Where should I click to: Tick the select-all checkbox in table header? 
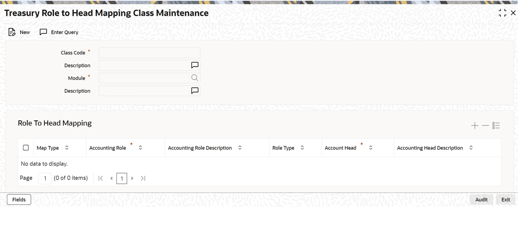click(26, 148)
